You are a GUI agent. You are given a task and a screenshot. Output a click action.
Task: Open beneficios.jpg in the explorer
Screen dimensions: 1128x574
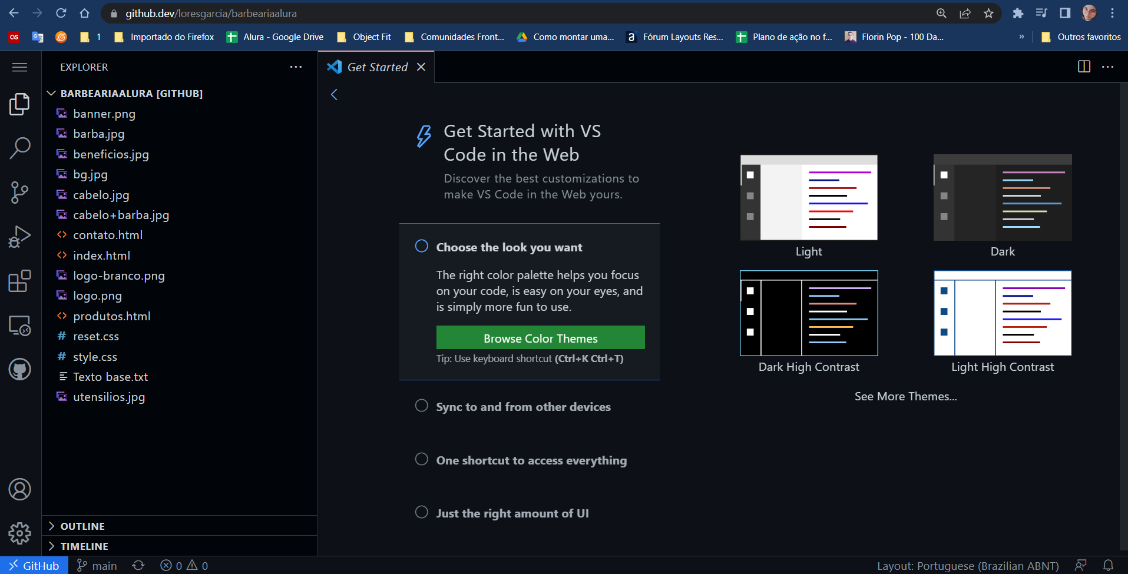[x=180, y=154]
